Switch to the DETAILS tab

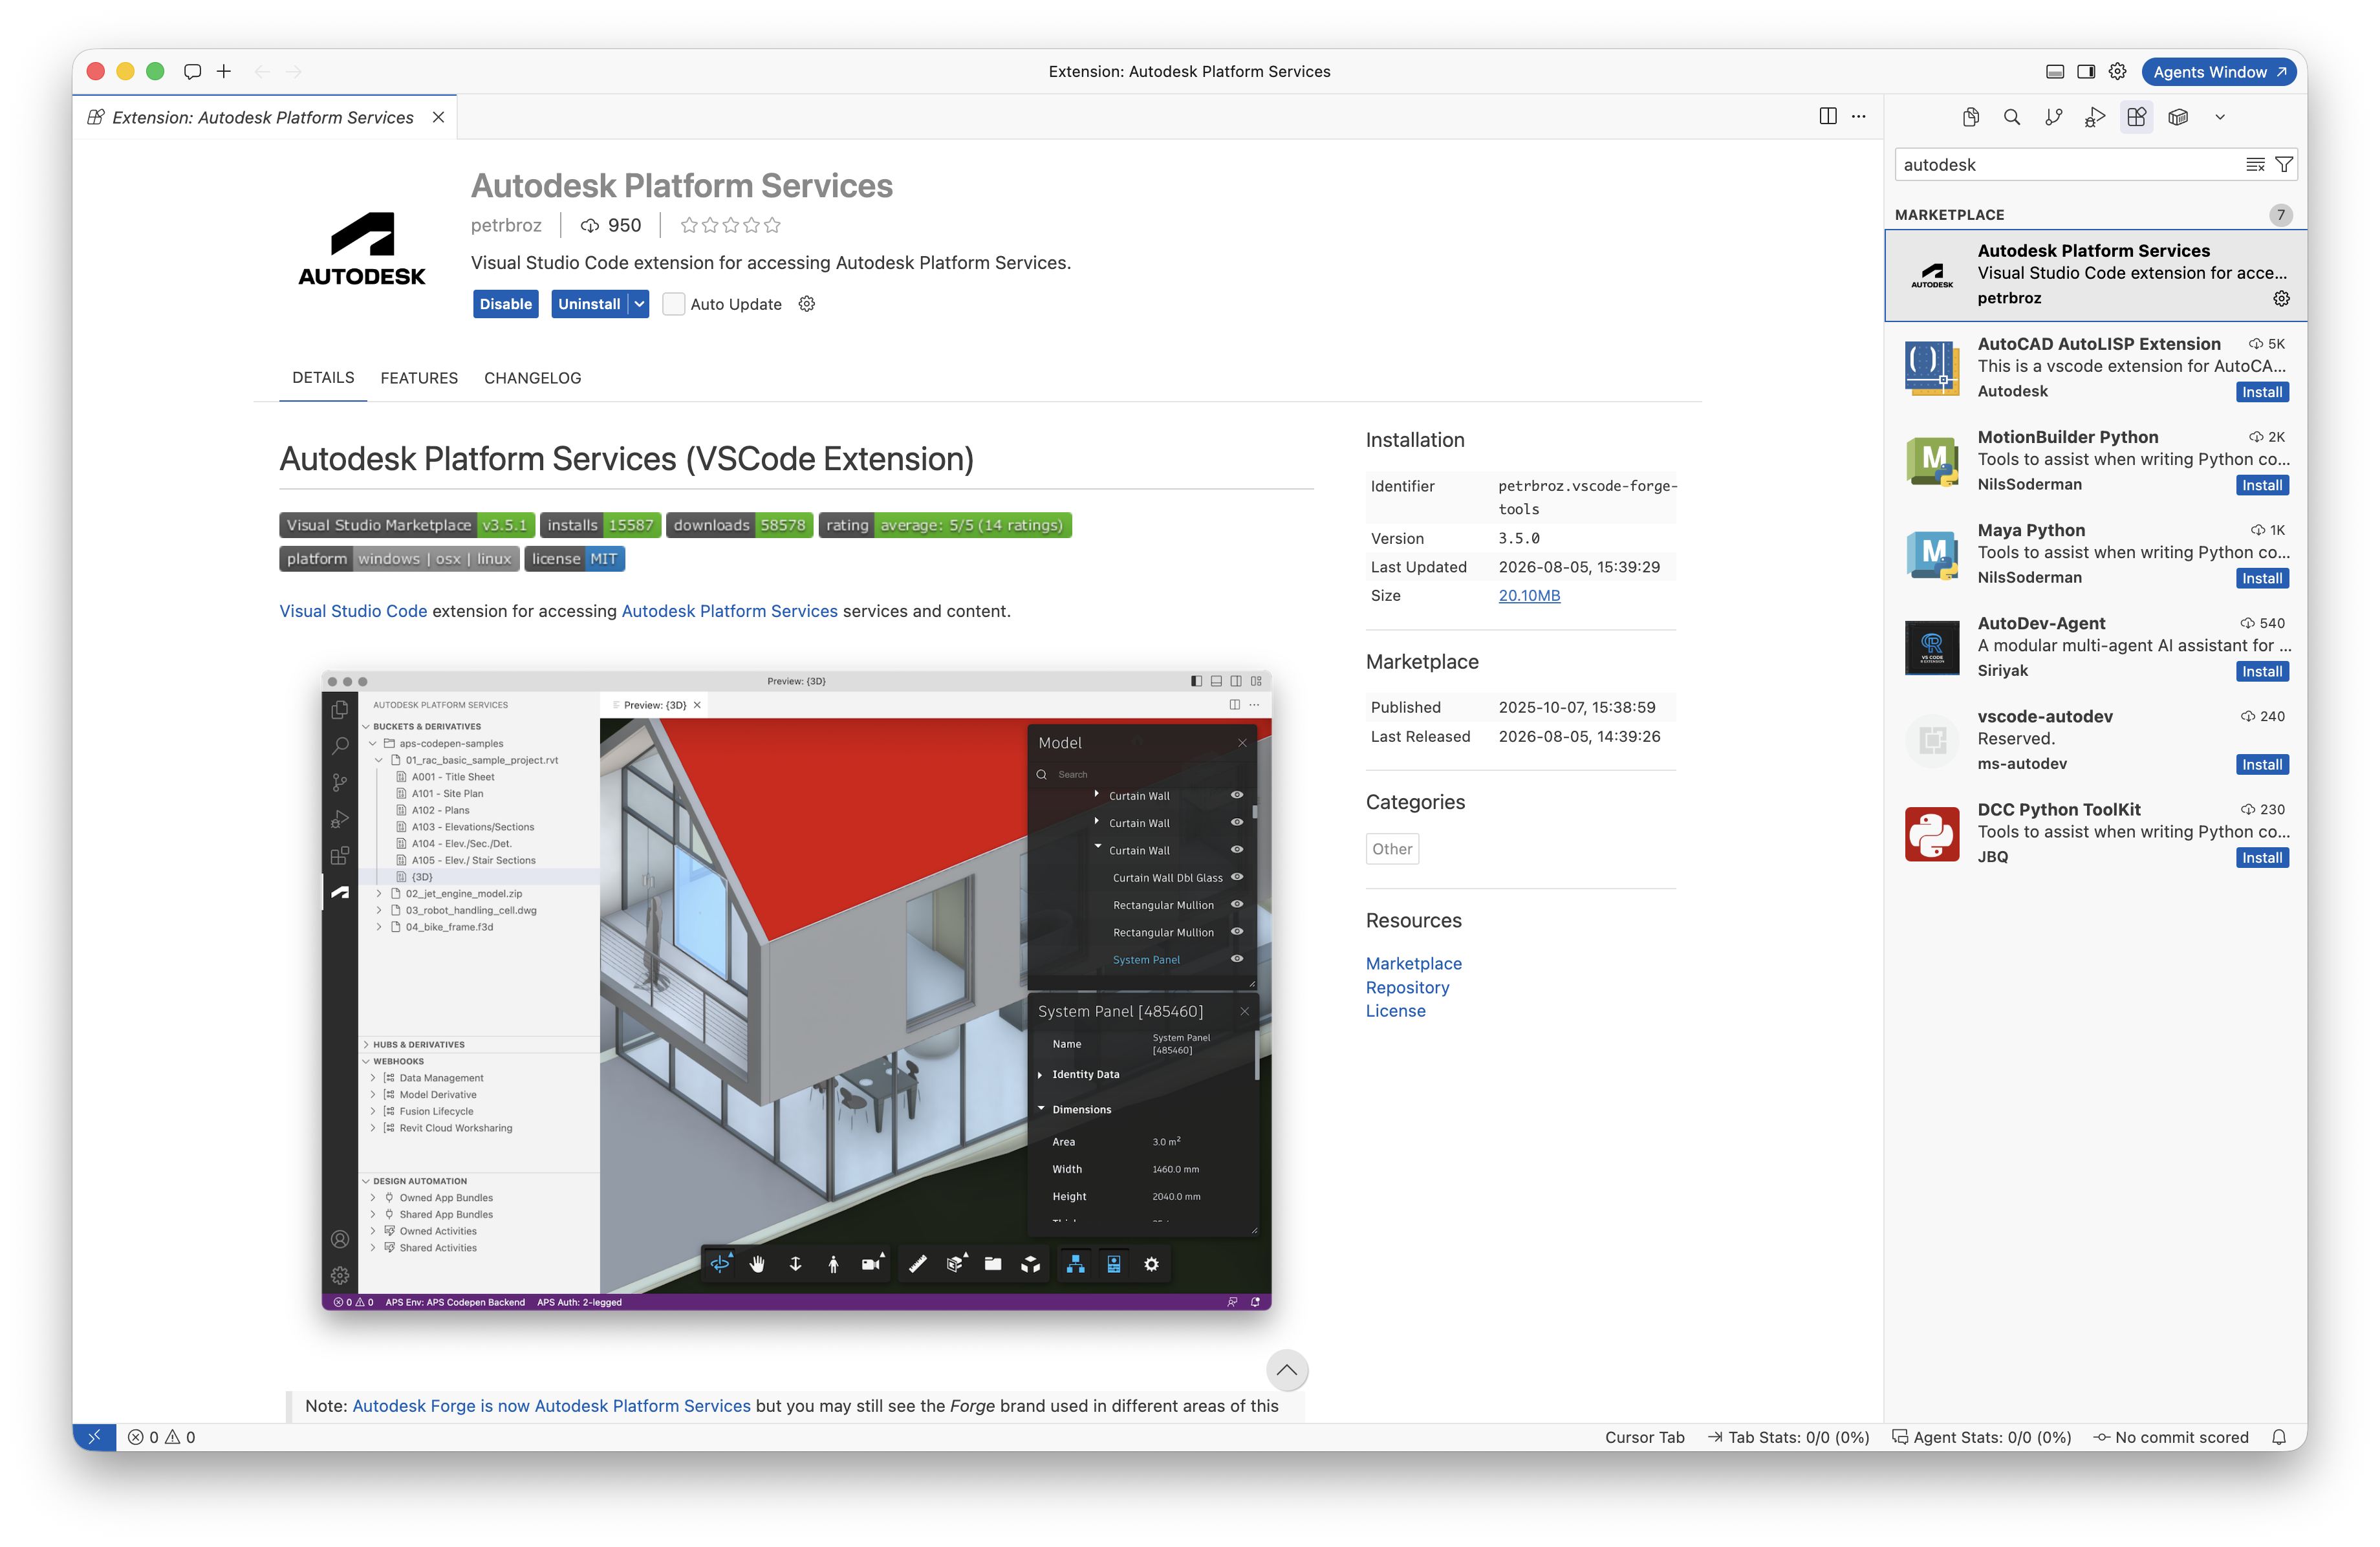[x=323, y=377]
